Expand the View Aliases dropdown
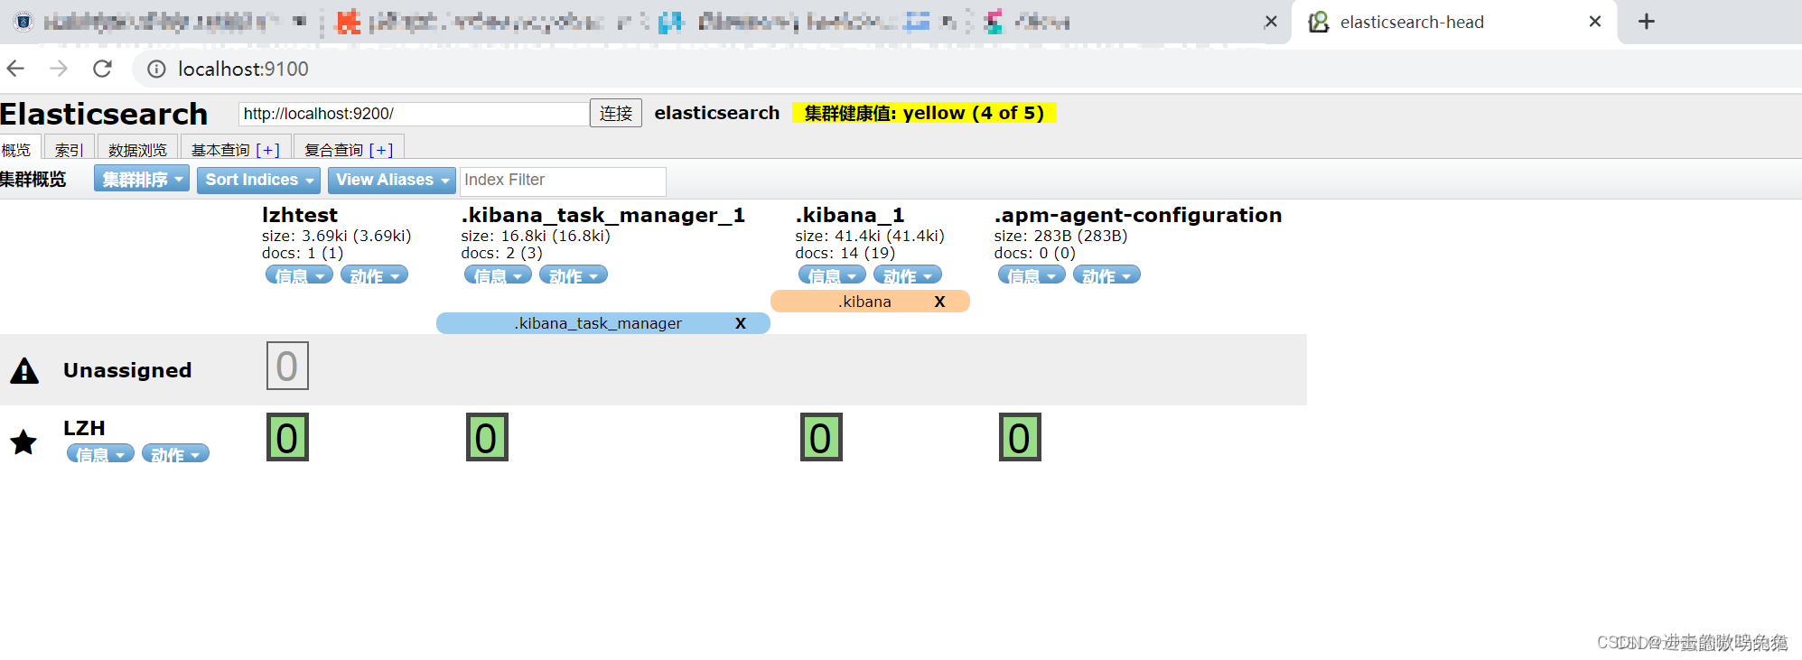The height and width of the screenshot is (660, 1802). pos(392,180)
